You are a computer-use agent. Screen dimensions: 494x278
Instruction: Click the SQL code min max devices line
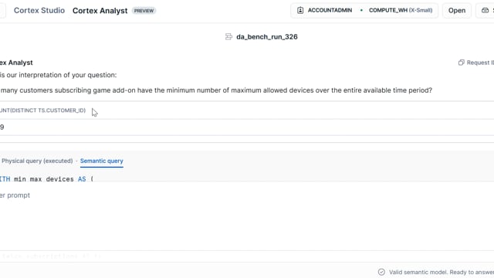[x=46, y=179]
